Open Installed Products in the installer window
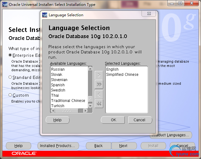The image size is (201, 159). pos(58,146)
